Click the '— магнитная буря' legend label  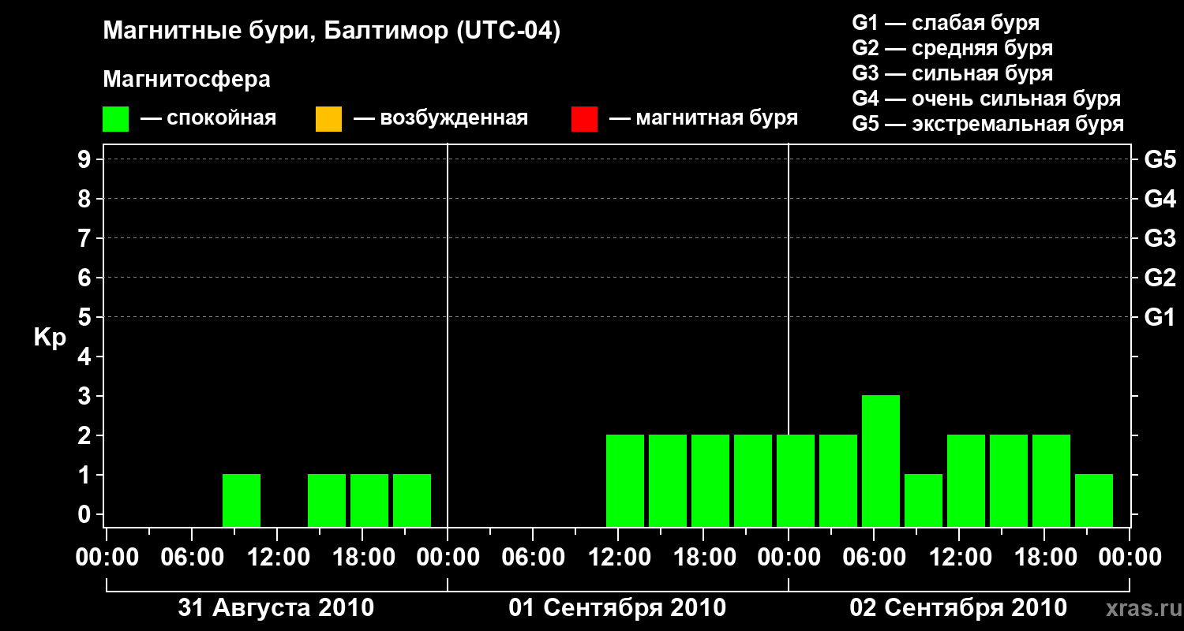(703, 119)
